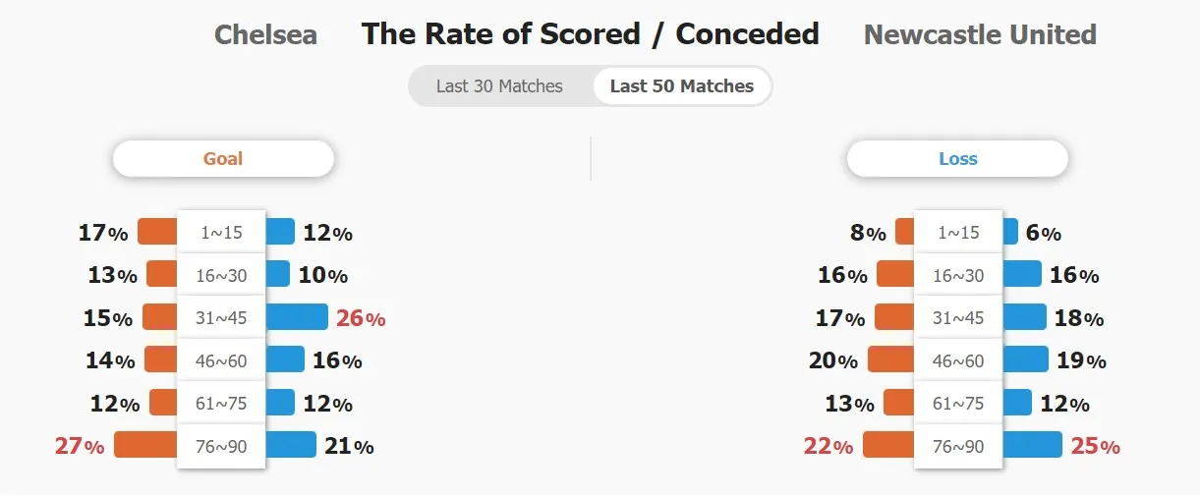Select Chelsea's 22% loss bar for 76~90
Viewport: 1200px width, 496px height.
tap(888, 445)
